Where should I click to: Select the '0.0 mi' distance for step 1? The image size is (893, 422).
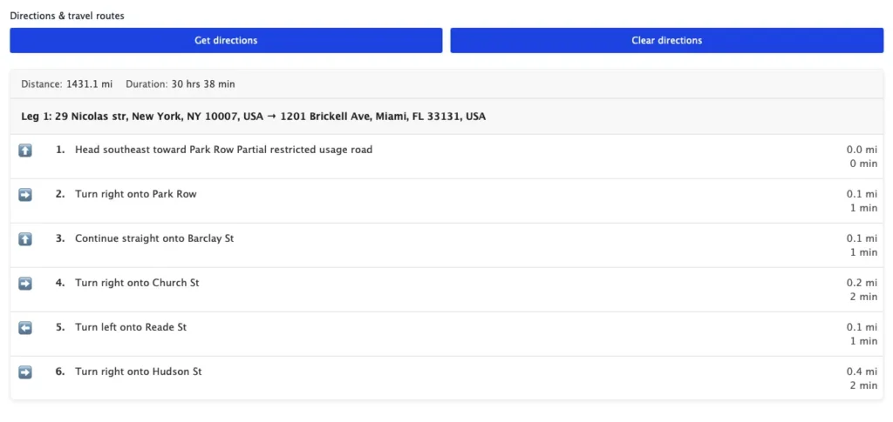pos(862,150)
